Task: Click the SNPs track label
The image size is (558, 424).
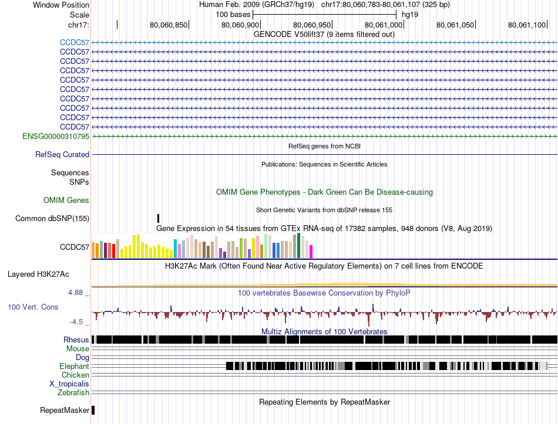Action: (79, 182)
